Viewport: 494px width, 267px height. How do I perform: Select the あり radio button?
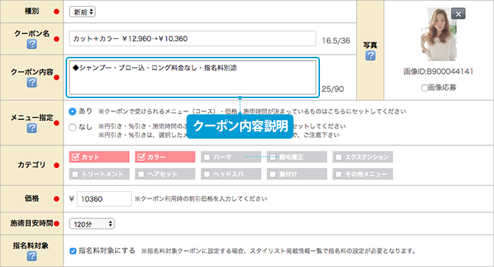click(x=72, y=111)
